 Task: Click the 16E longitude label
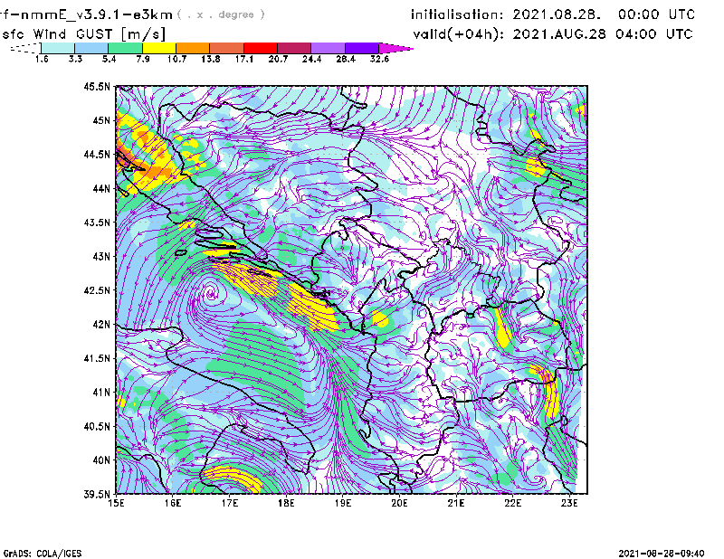173,503
